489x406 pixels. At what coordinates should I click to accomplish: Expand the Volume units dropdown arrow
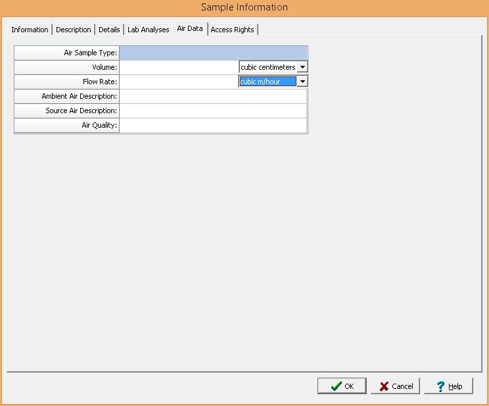point(302,67)
